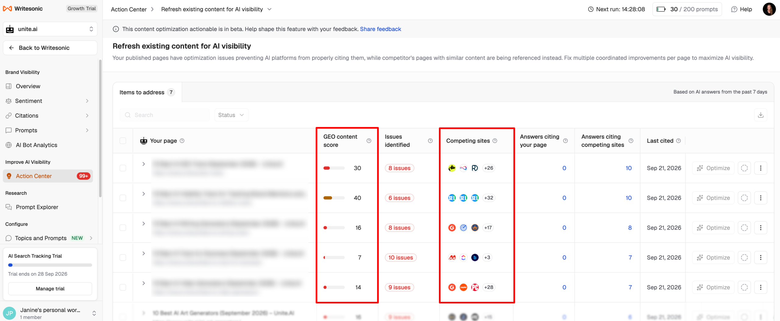
Task: Click Optimize for the score 30 row
Action: [713, 168]
